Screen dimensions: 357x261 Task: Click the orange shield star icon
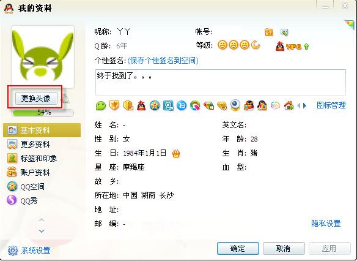114,105
